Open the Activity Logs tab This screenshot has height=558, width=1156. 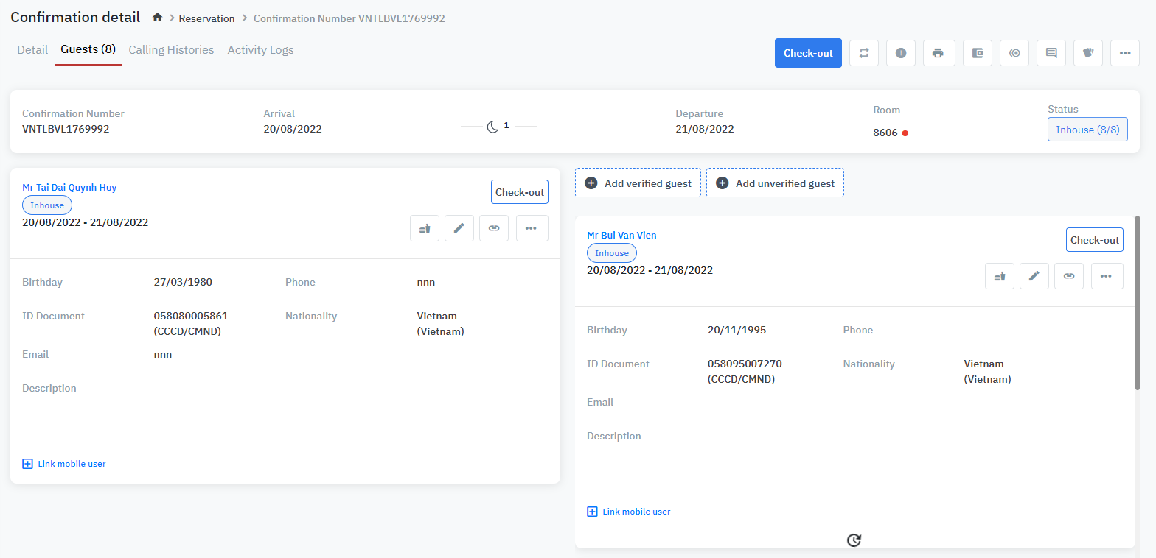(x=260, y=50)
